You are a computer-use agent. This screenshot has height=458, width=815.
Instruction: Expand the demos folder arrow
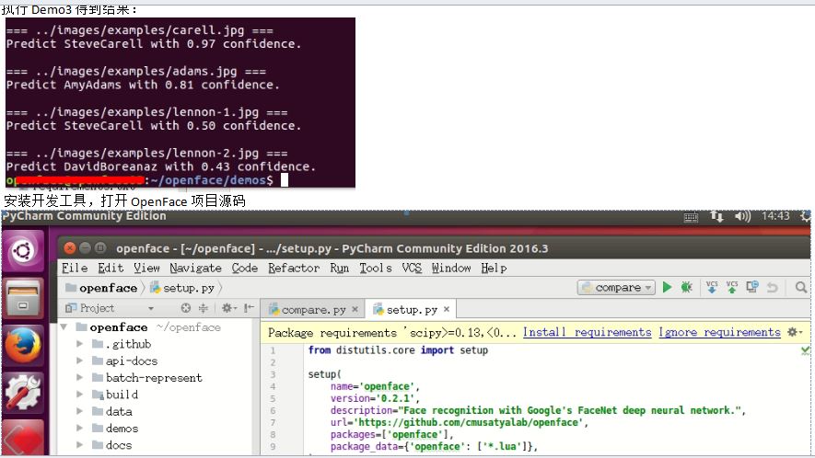coord(79,428)
